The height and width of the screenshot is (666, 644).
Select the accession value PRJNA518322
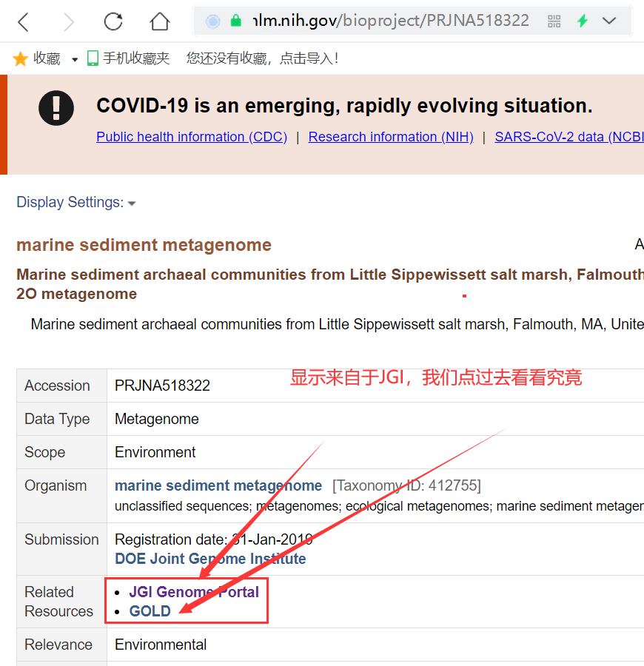point(162,386)
